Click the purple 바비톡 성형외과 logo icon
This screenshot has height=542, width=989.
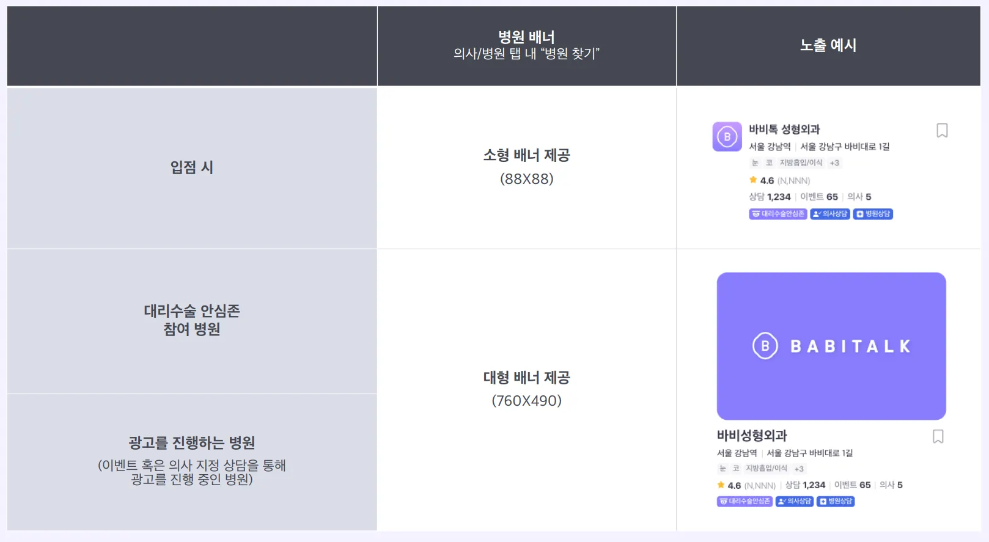(727, 137)
